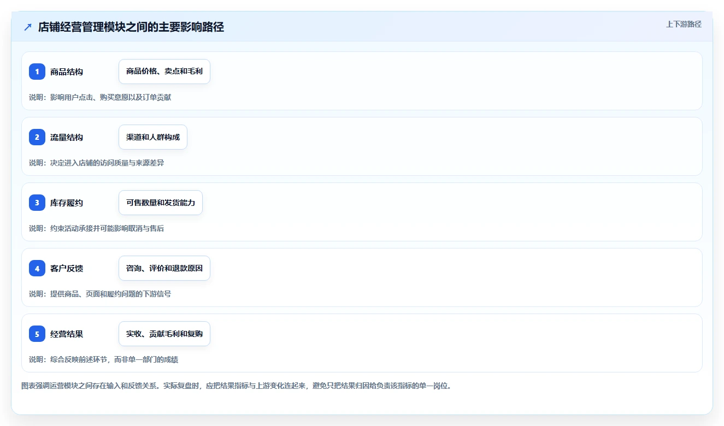The width and height of the screenshot is (724, 426).
Task: Click the 上下游路径 label in header
Action: (x=684, y=24)
